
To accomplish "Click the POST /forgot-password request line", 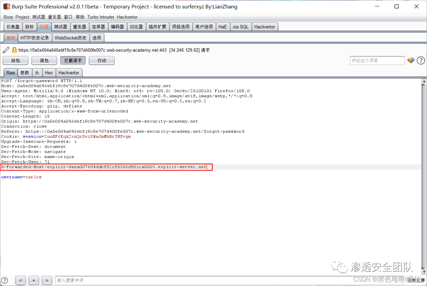I will [x=42, y=81].
